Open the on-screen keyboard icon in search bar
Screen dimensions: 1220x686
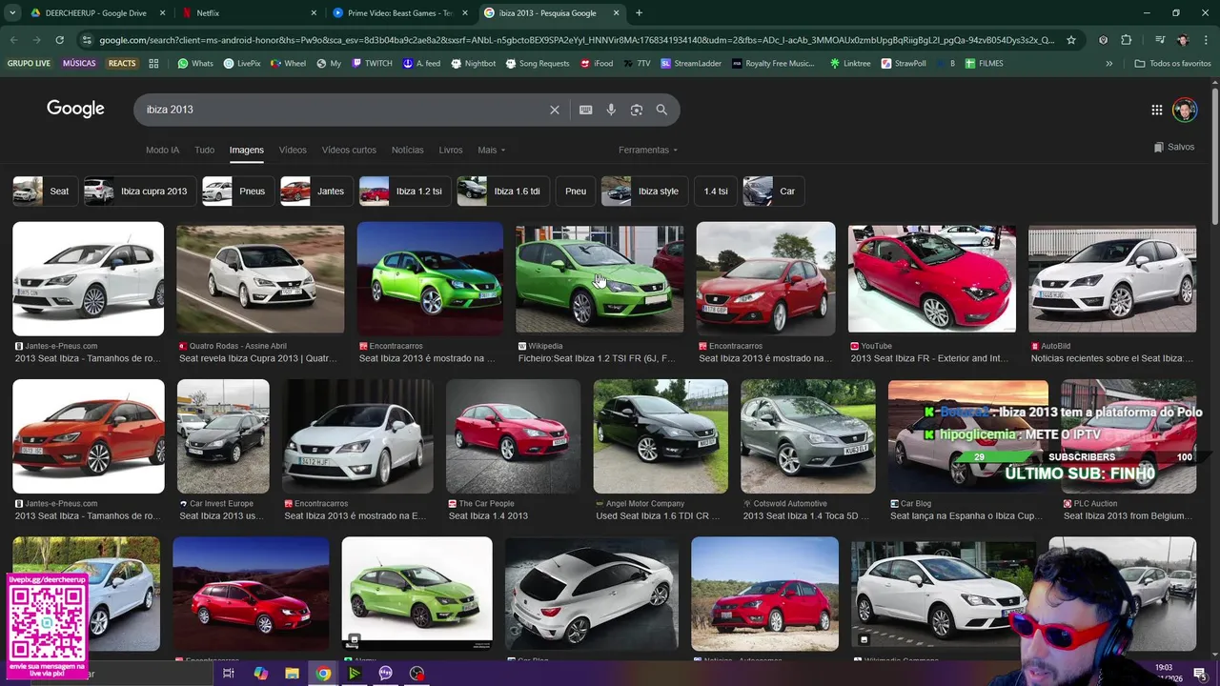click(585, 110)
